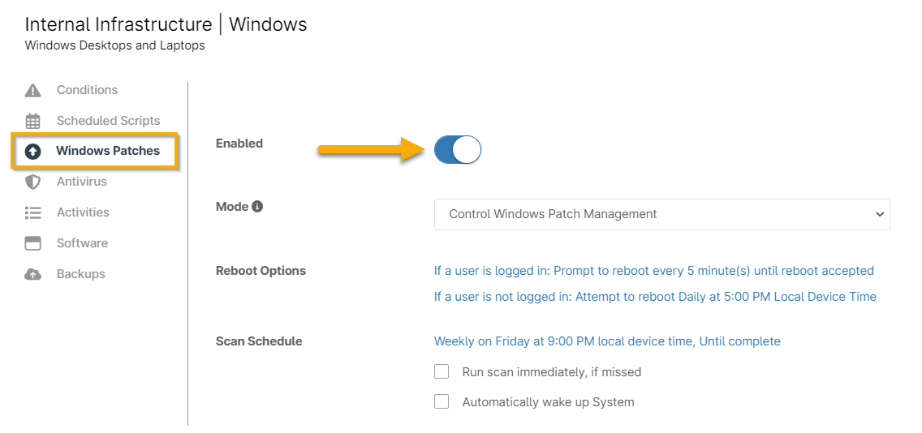Click the Scheduled Scripts calendar icon
This screenshot has width=922, height=433.
pos(32,121)
